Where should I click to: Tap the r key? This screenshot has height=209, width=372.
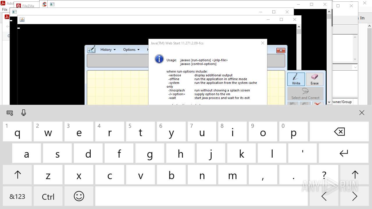coord(110,131)
